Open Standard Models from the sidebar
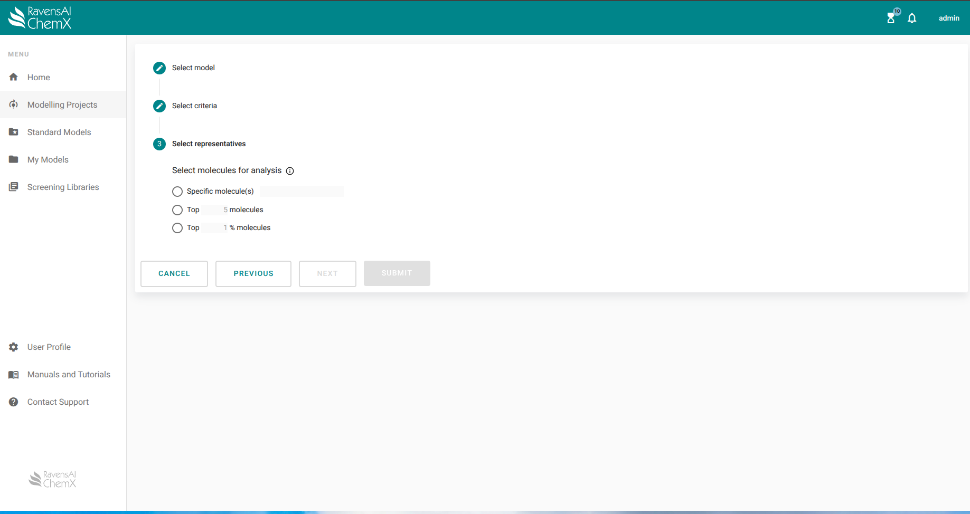The height and width of the screenshot is (514, 970). coord(59,132)
